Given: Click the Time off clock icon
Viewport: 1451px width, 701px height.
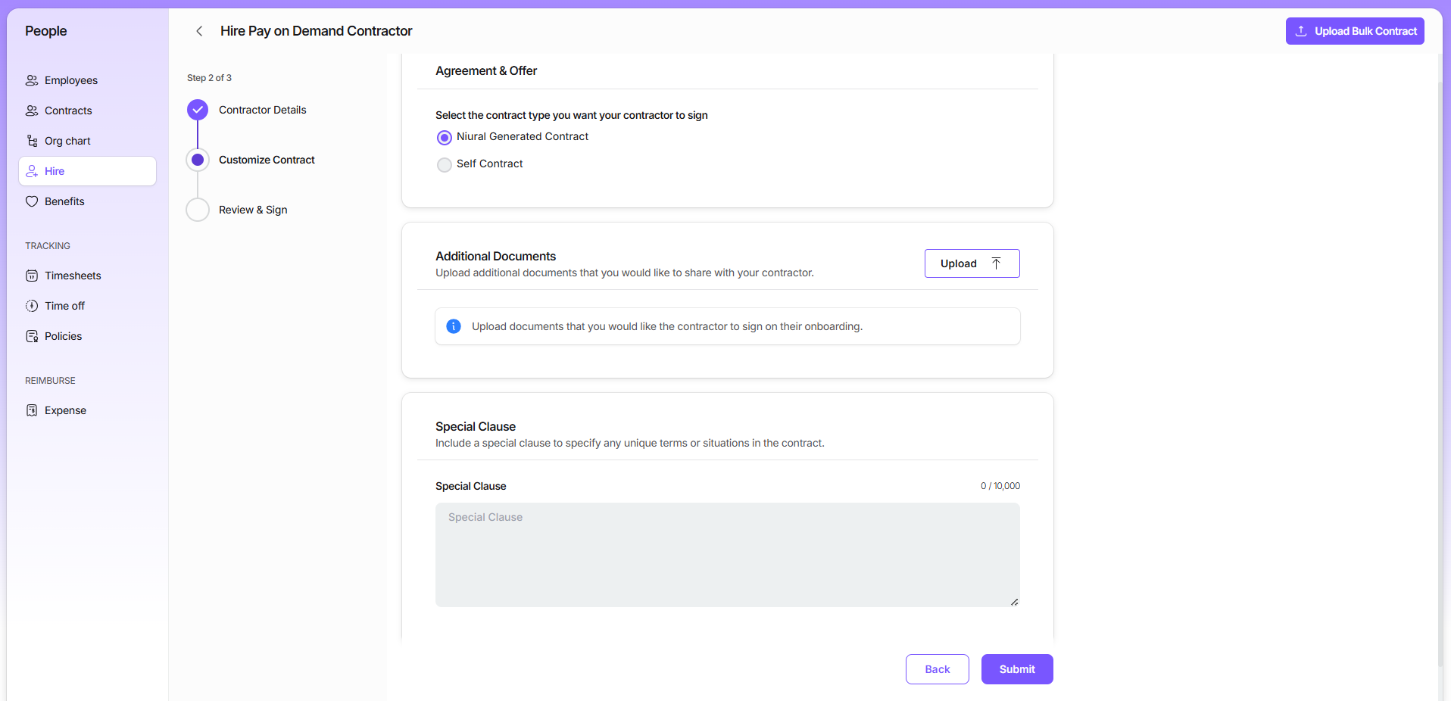Looking at the screenshot, I should tap(32, 306).
